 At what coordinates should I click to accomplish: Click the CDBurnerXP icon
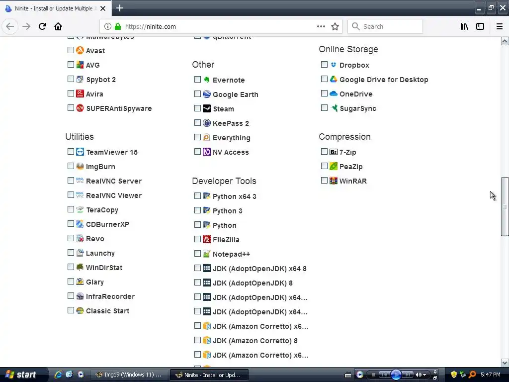tap(80, 224)
